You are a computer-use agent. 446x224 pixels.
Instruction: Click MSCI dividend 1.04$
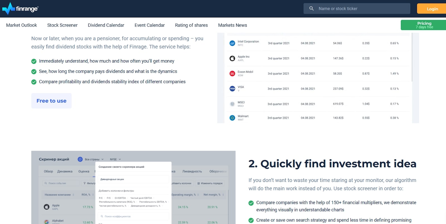tap(366, 104)
